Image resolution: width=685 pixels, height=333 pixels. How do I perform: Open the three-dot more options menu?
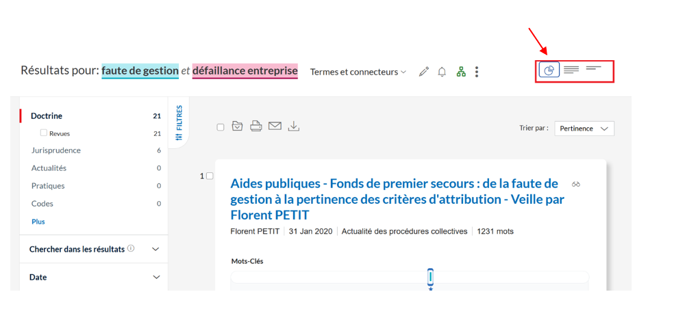tap(477, 72)
